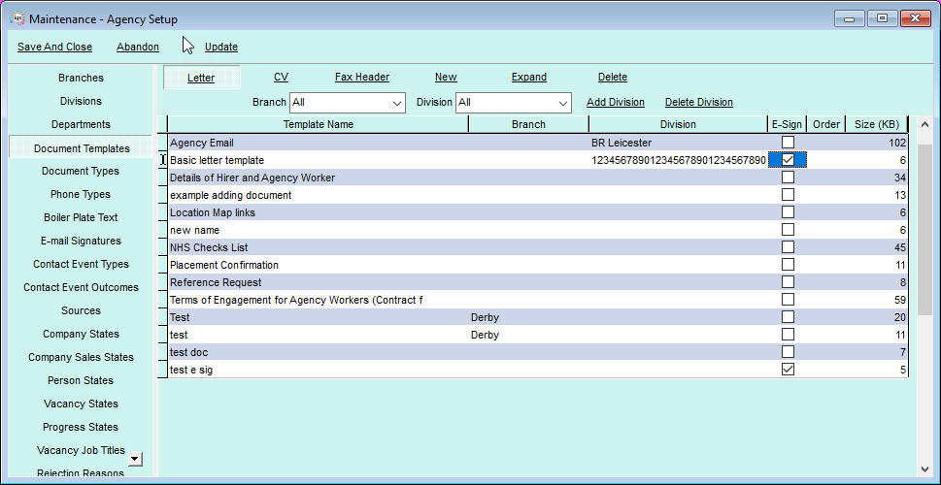Go to Boiler Plate Text section
The height and width of the screenshot is (485, 941).
click(x=81, y=217)
